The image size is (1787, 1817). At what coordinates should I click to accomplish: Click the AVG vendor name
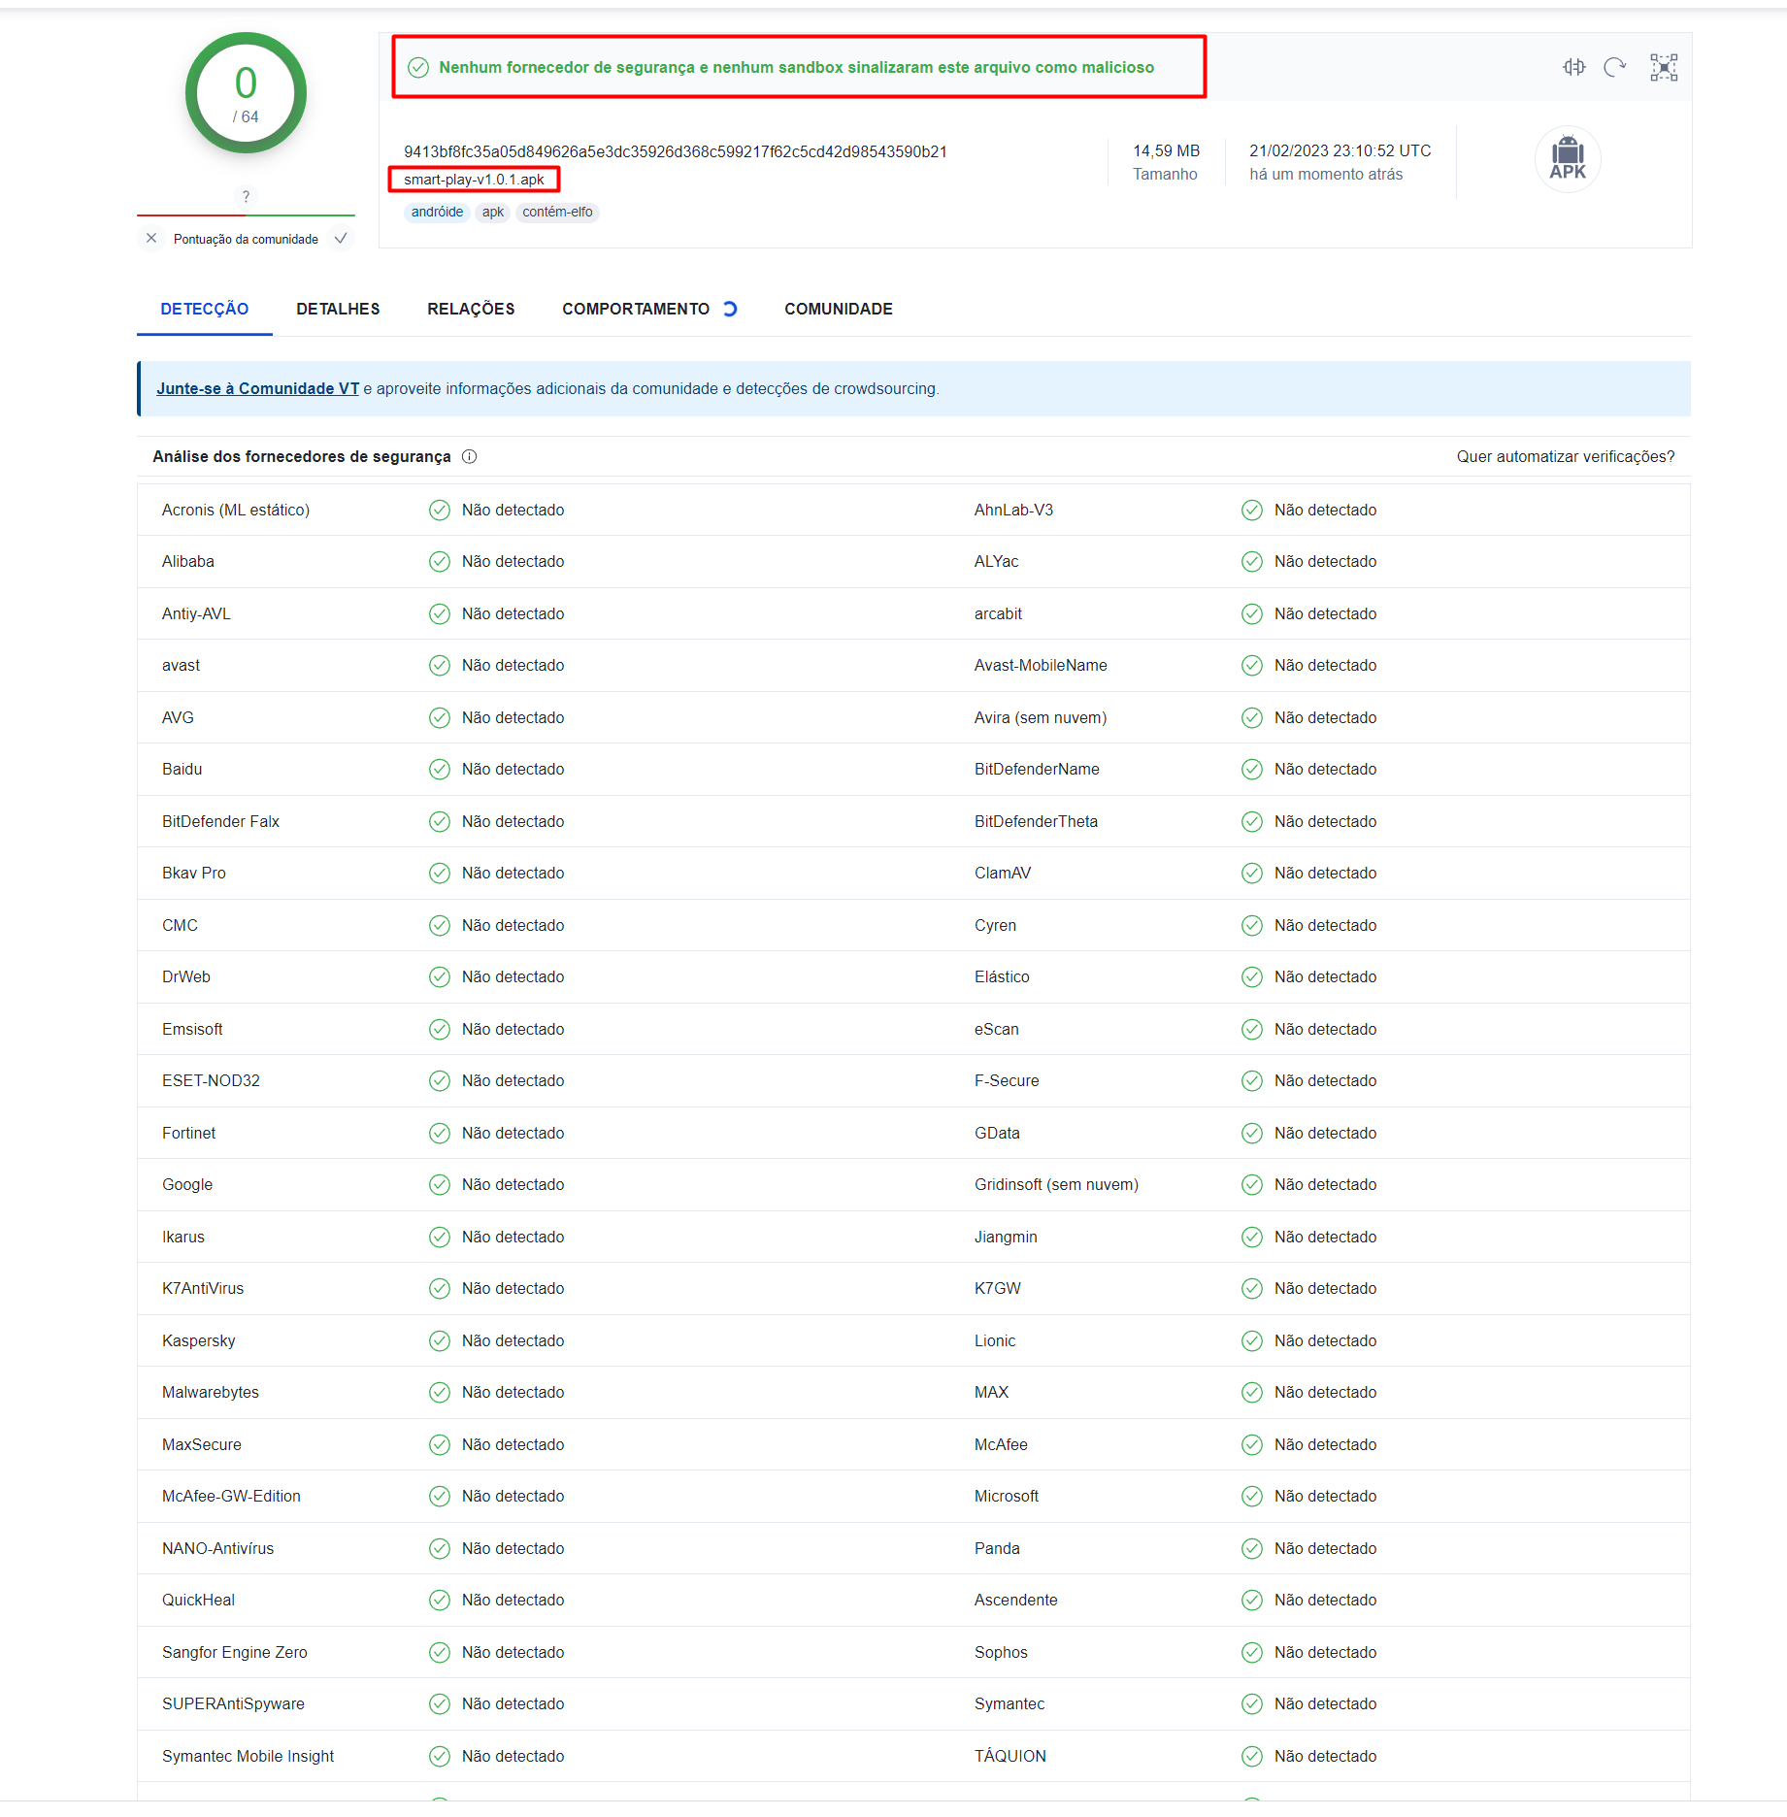pos(178,717)
